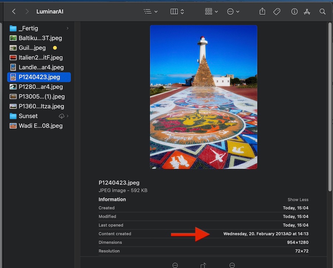Click the rotate quick action icon
Image resolution: width=333 pixels, height=268 pixels.
(x=203, y=265)
